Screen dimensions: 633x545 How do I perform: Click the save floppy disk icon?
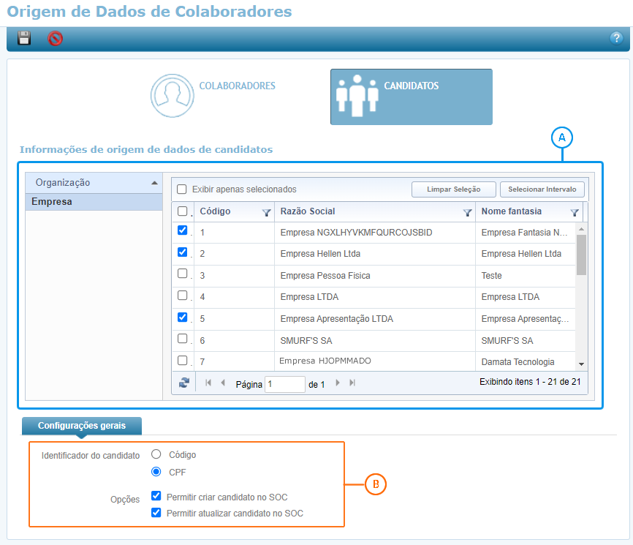pyautogui.click(x=24, y=39)
